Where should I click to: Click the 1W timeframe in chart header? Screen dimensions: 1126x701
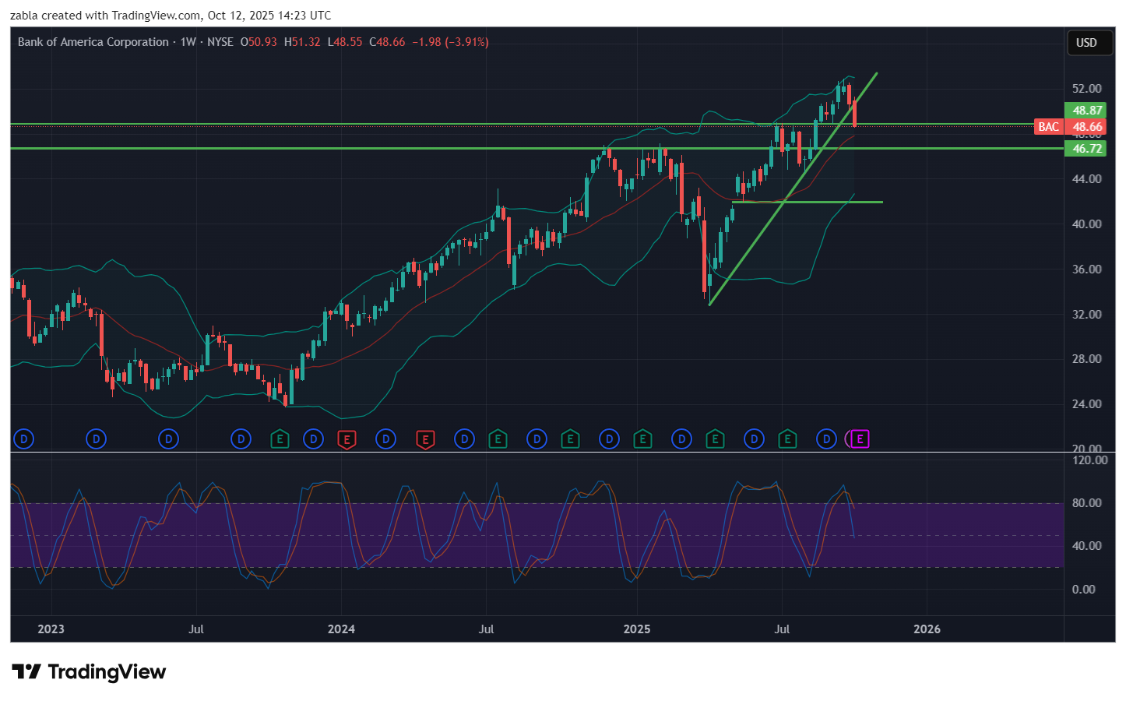[188, 42]
